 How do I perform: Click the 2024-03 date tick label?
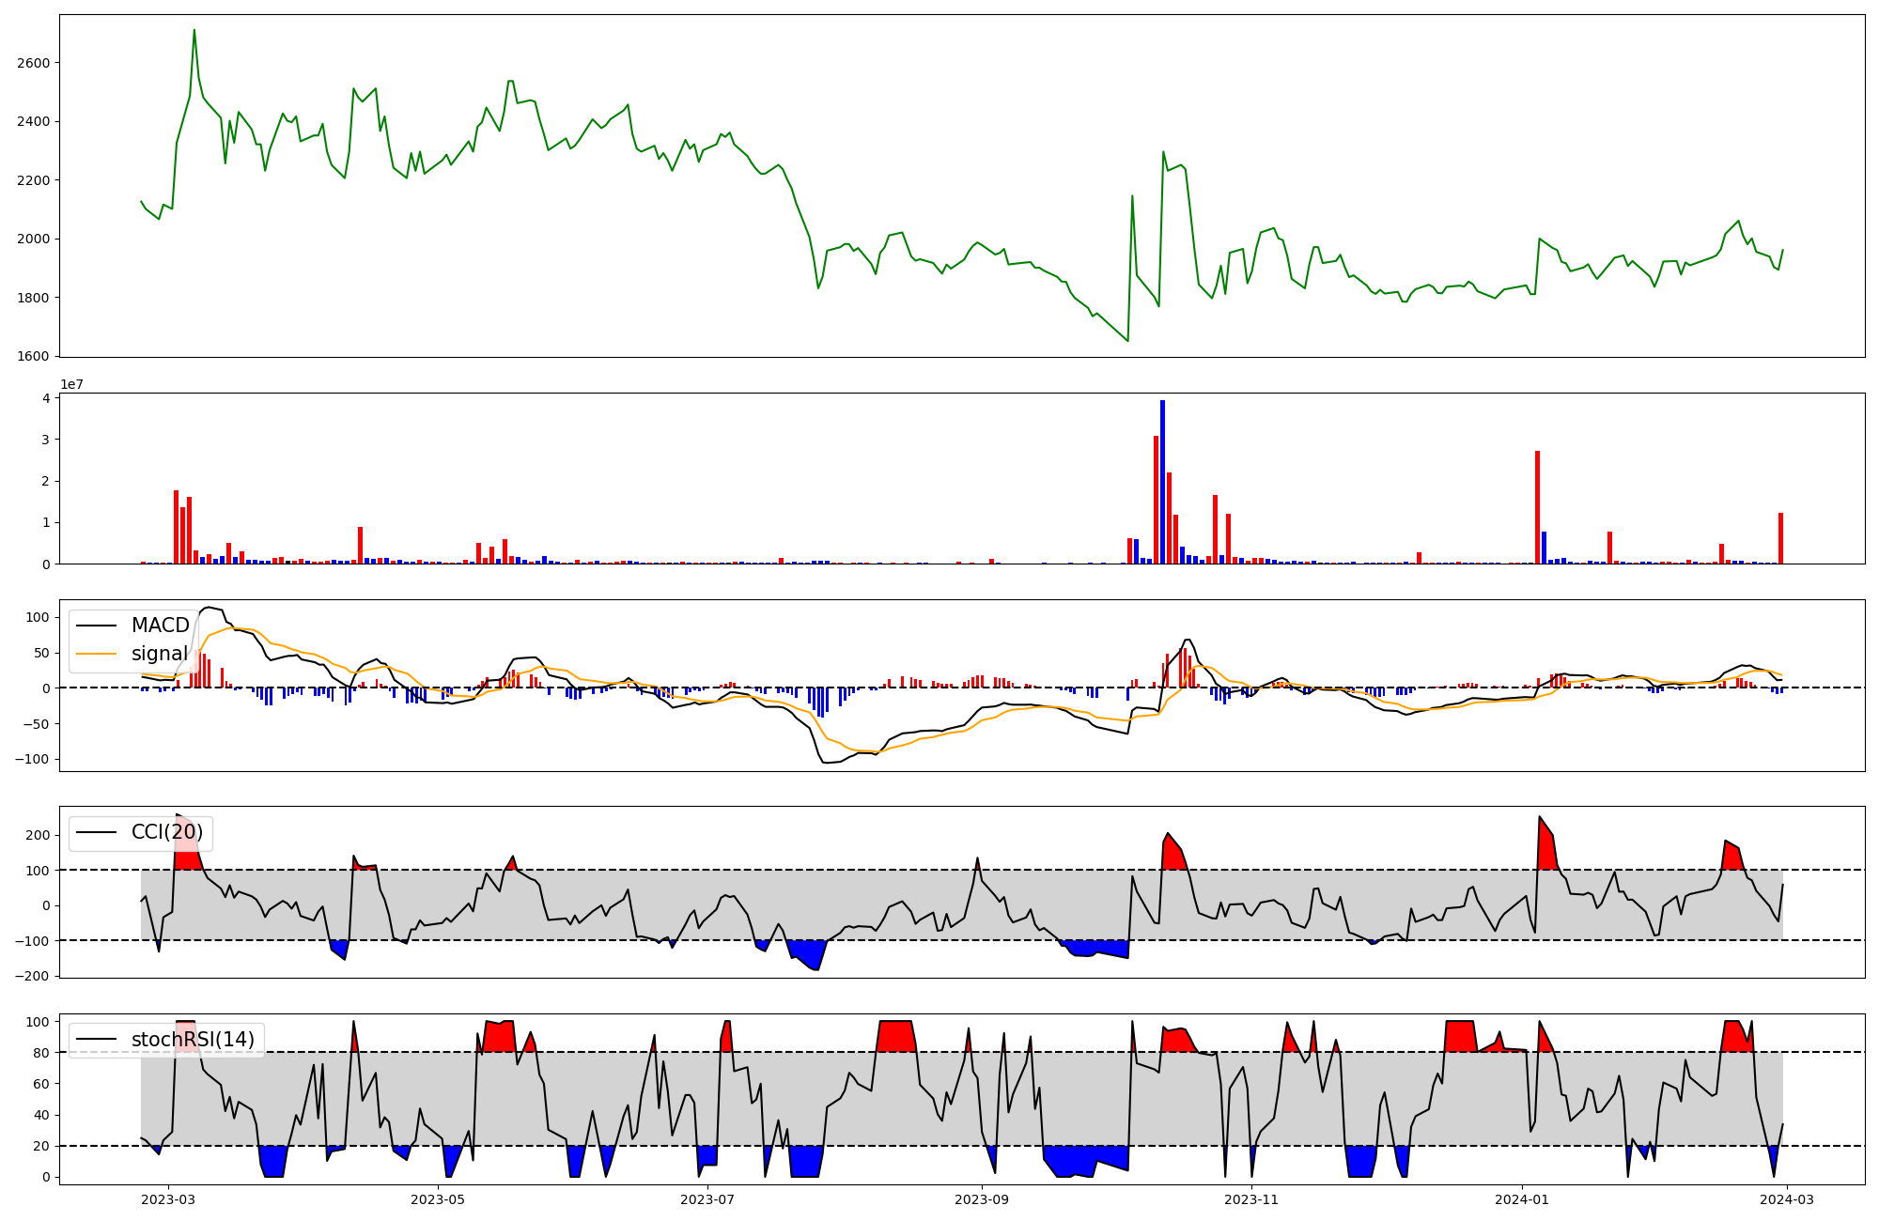coord(1786,1199)
